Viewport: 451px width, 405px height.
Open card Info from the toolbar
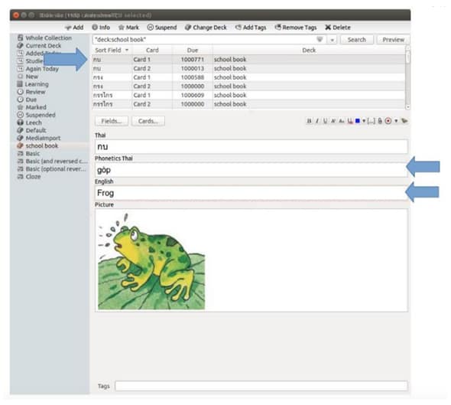pos(101,28)
